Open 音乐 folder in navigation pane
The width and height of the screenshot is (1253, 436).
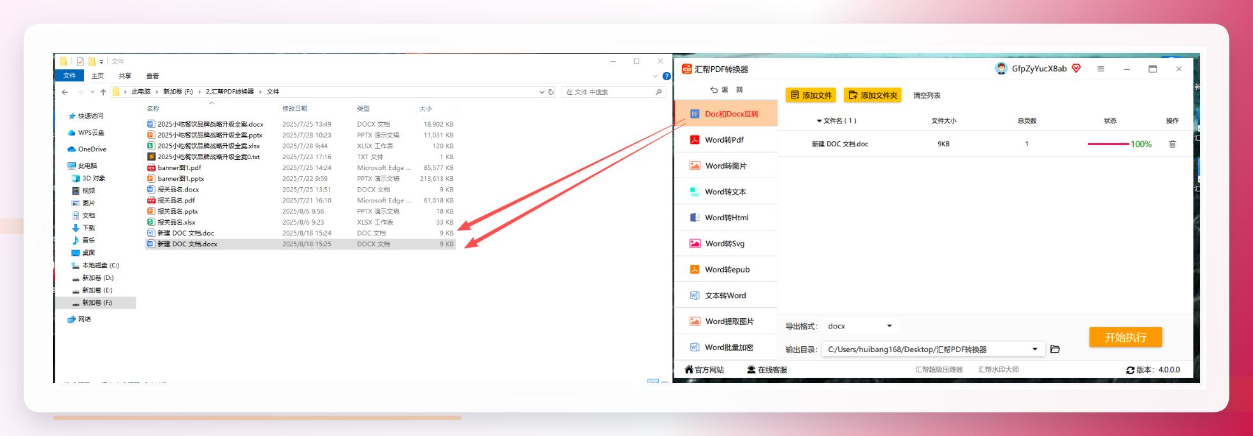point(83,241)
